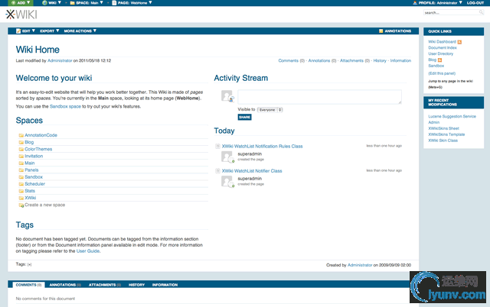Click the search magnifier icon
This screenshot has height=307, width=490.
(x=482, y=12)
